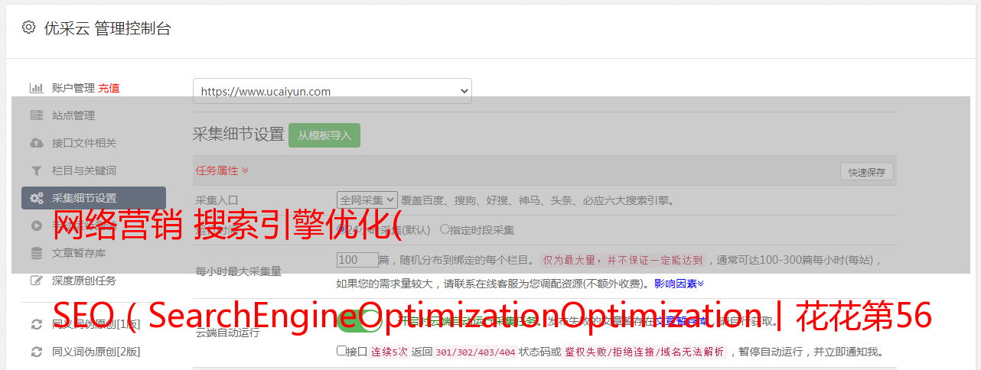Open 接口文件相关 cloud icon
This screenshot has height=370, width=981.
click(36, 143)
